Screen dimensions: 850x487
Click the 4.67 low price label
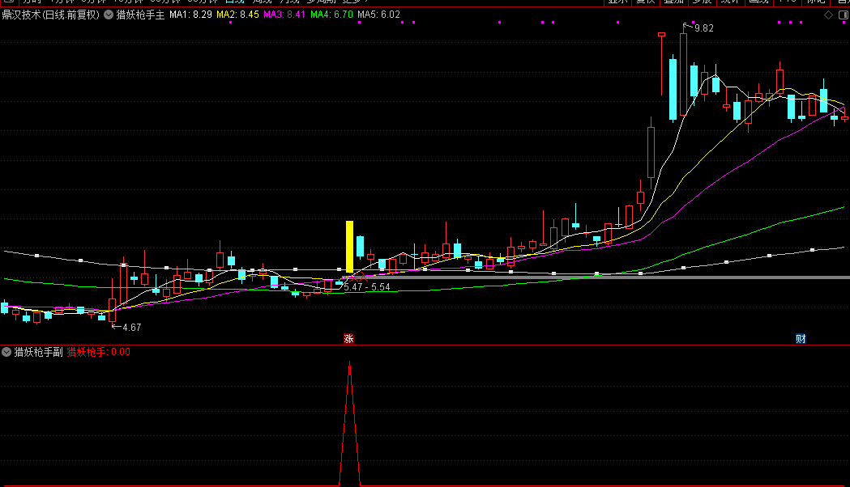coord(132,328)
